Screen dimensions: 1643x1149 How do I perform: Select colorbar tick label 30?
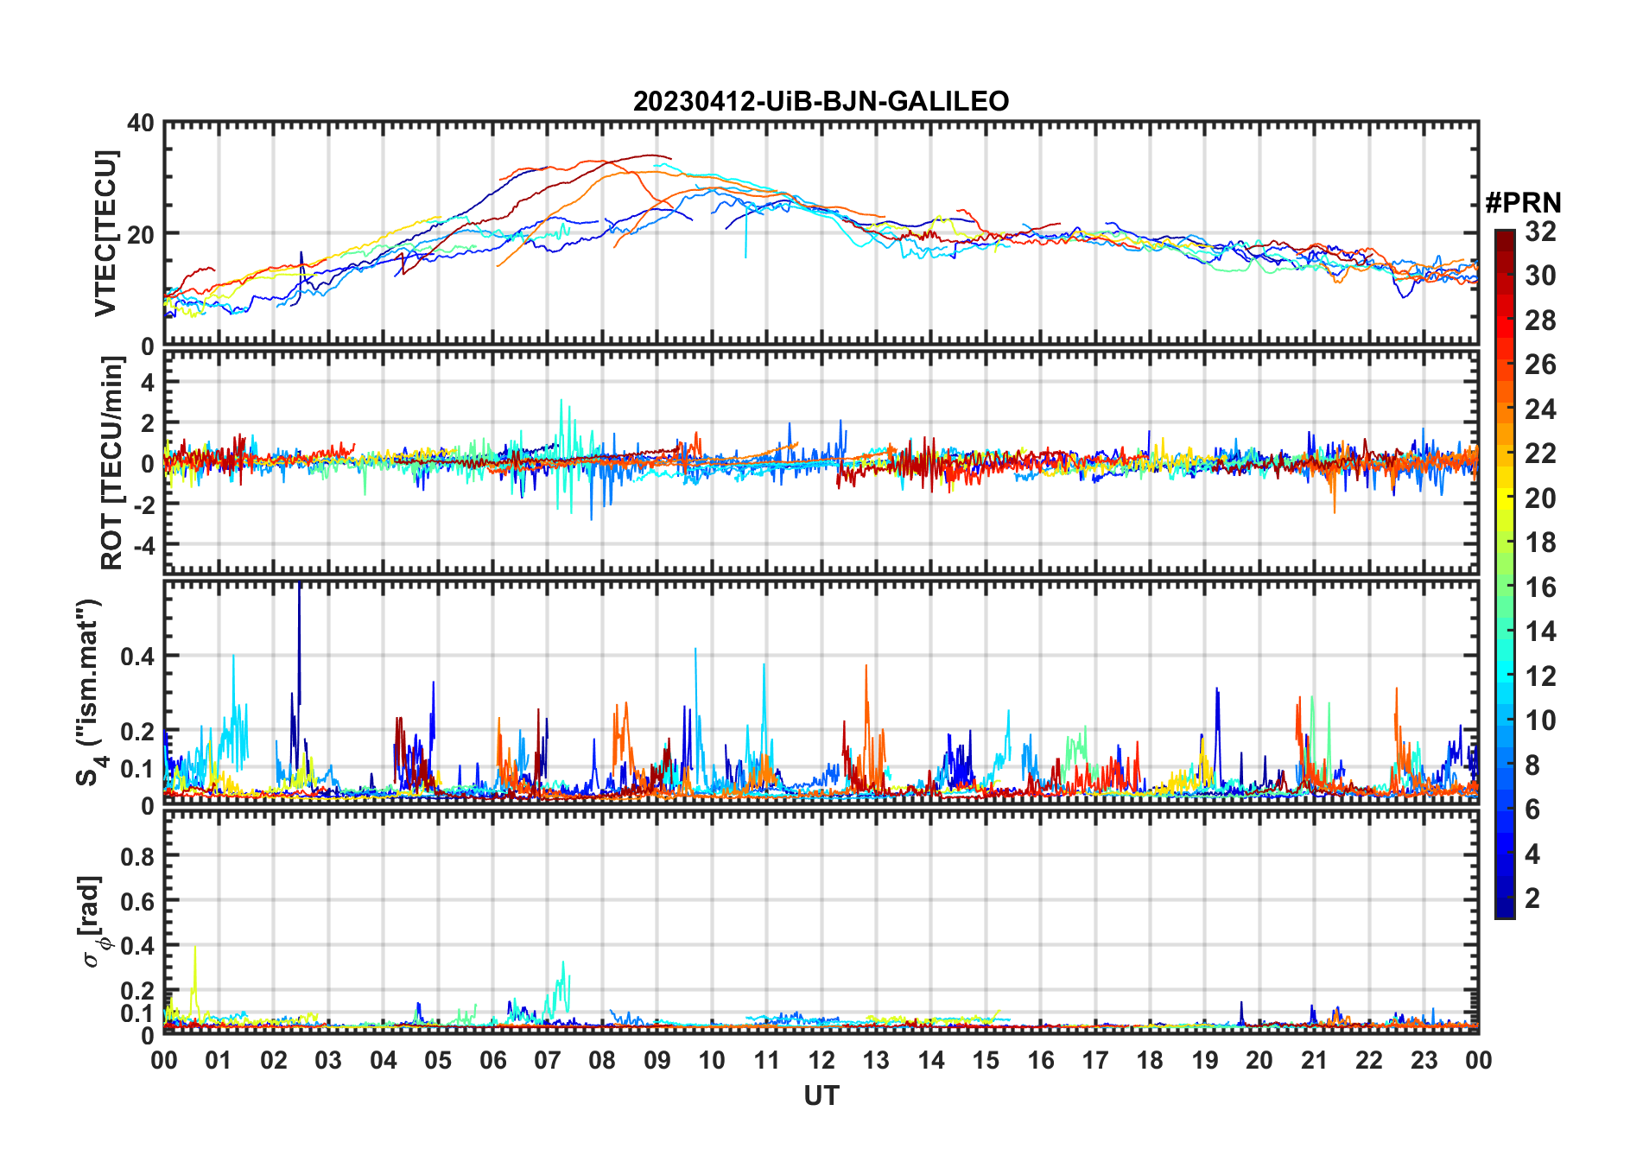pos(1540,276)
